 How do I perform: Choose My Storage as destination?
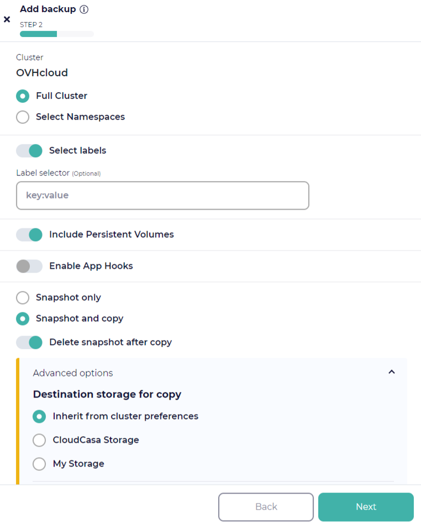click(x=39, y=464)
